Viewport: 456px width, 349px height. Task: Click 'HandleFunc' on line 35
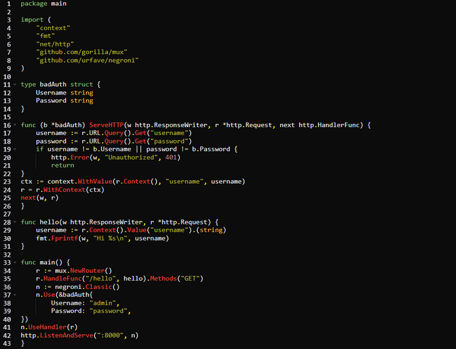63,279
